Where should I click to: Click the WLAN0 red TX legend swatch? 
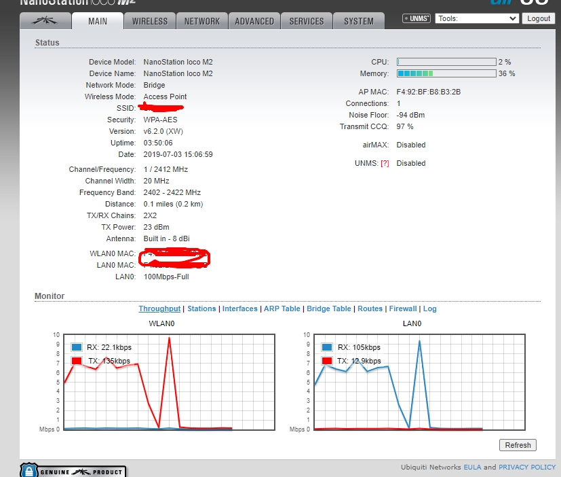tap(77, 361)
